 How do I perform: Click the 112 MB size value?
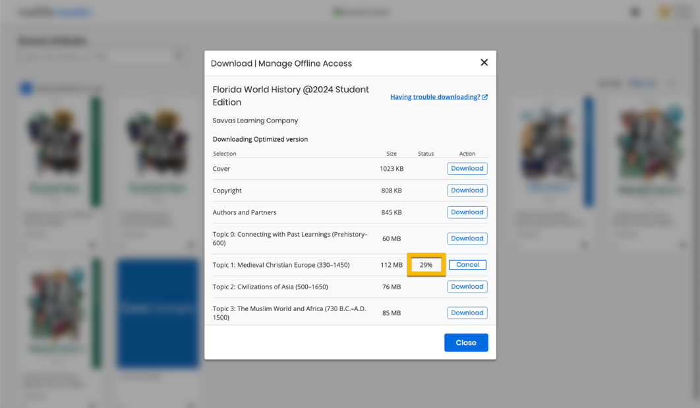click(392, 265)
